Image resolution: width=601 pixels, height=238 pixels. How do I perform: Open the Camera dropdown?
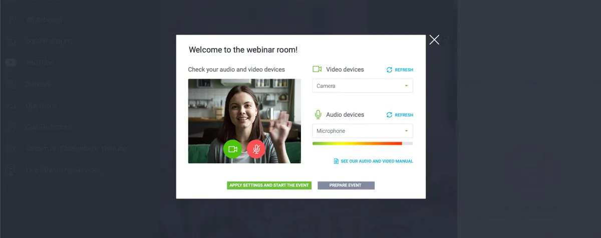pyautogui.click(x=363, y=86)
